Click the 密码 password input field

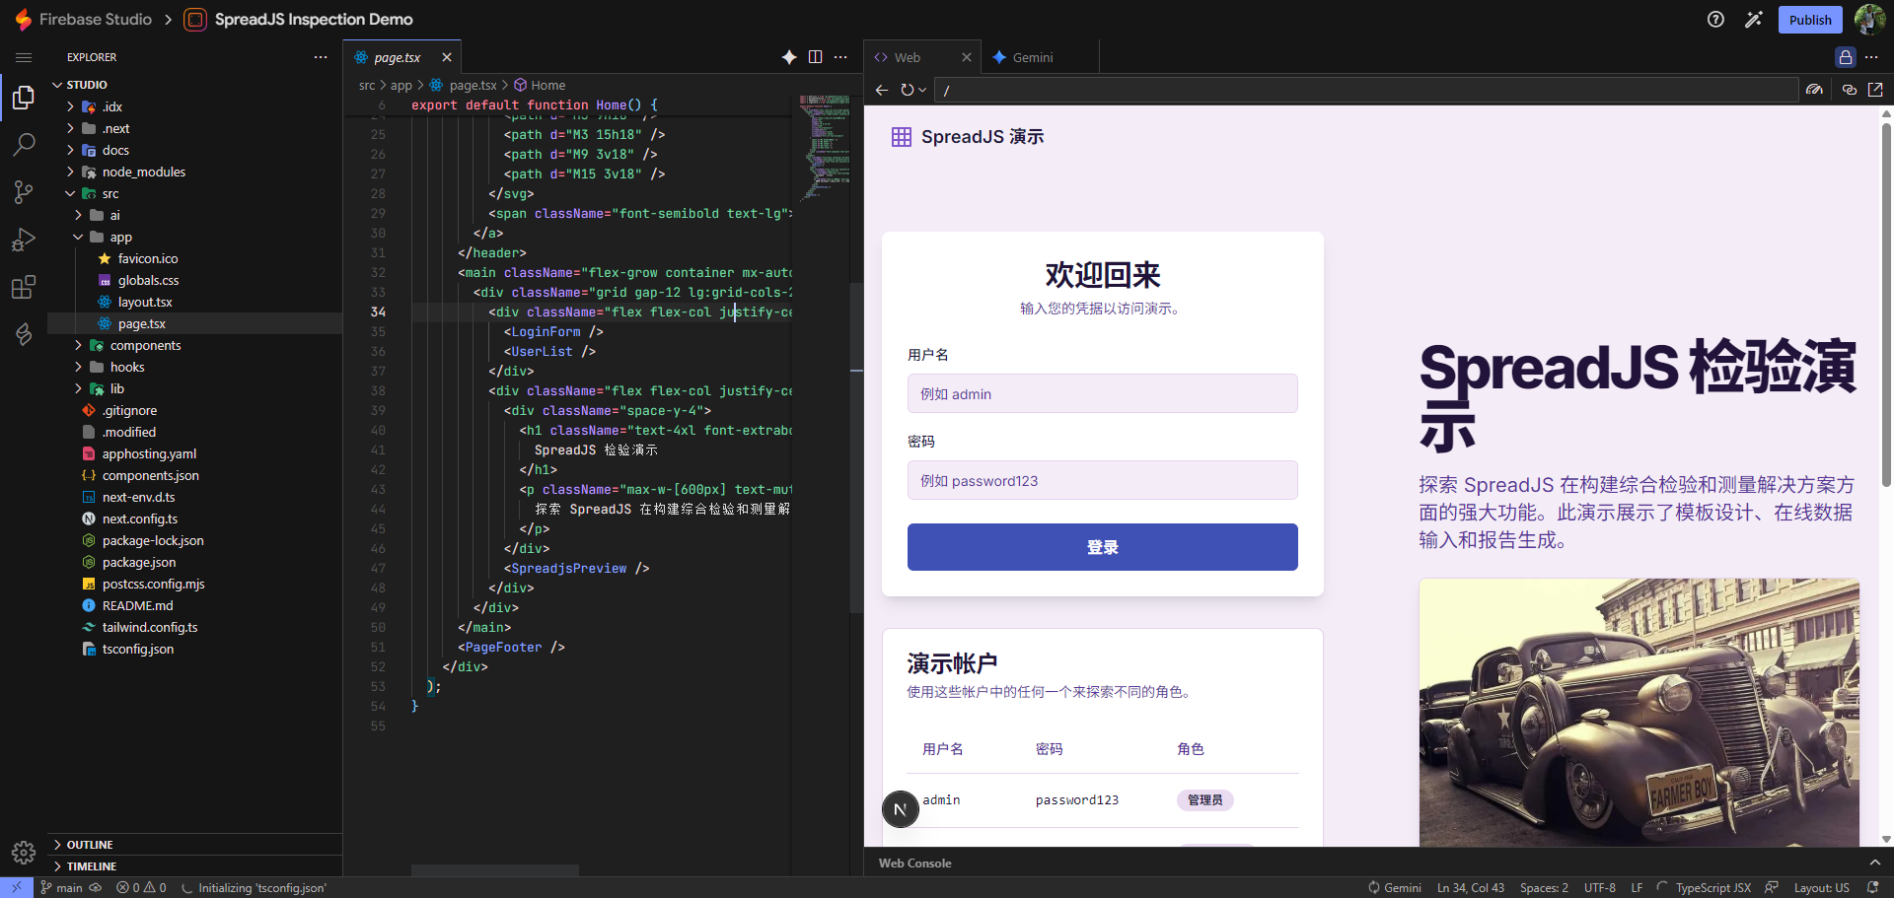point(1102,480)
